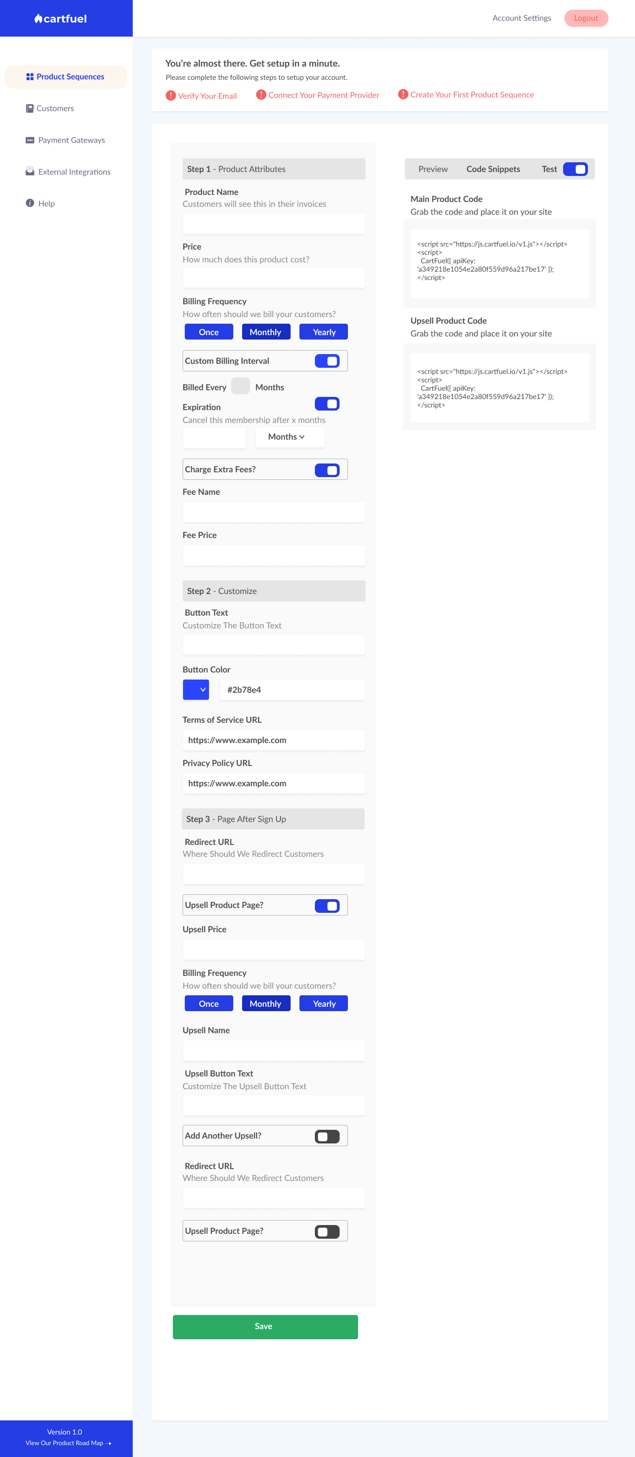The height and width of the screenshot is (1457, 635).
Task: Click the Product Sequences grid icon
Action: [30, 77]
